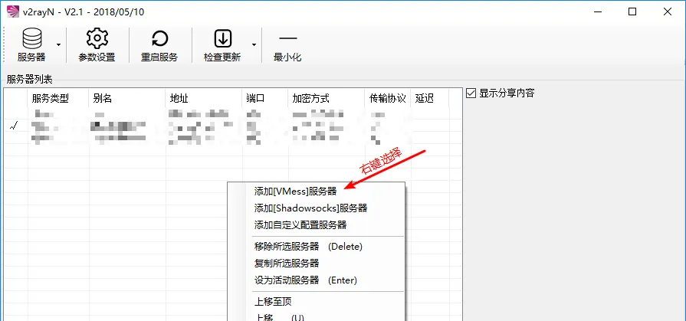Toggle the 显示分享内容 checkbox
Viewport: 686px width, 321px height.
tap(471, 93)
